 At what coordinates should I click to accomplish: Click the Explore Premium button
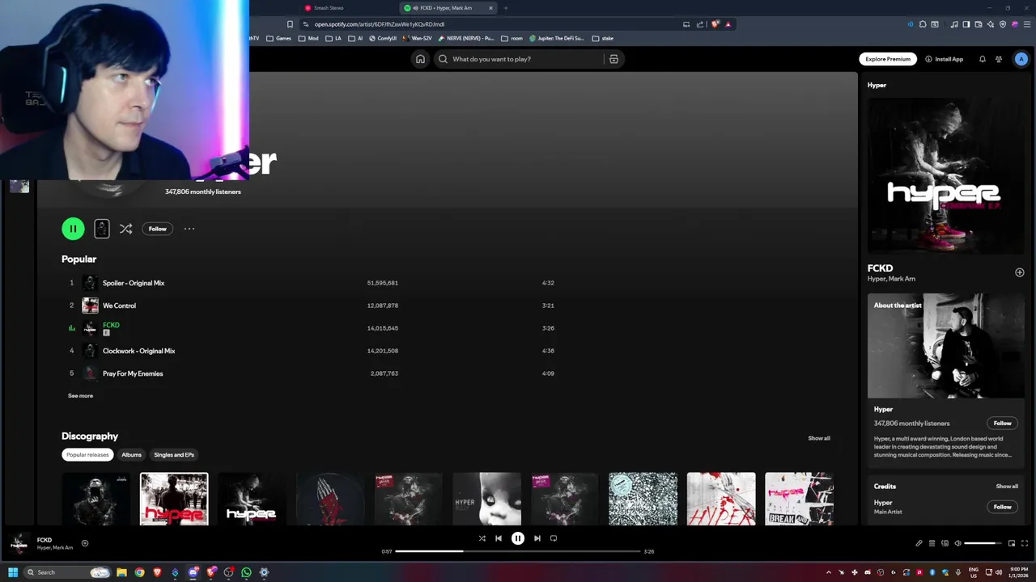888,59
